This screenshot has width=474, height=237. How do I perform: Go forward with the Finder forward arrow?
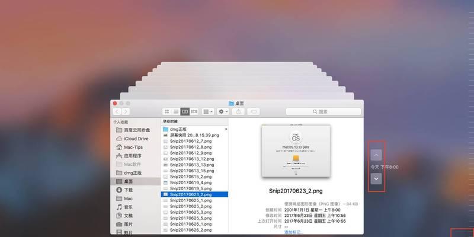coord(126,111)
